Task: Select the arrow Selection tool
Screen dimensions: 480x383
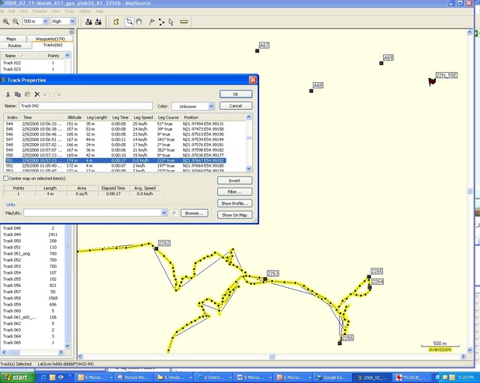Action: [x=171, y=22]
